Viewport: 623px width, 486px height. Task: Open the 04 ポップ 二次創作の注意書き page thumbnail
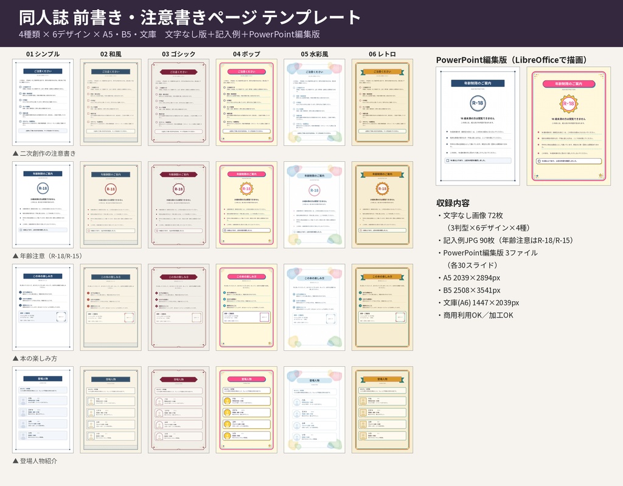point(247,103)
